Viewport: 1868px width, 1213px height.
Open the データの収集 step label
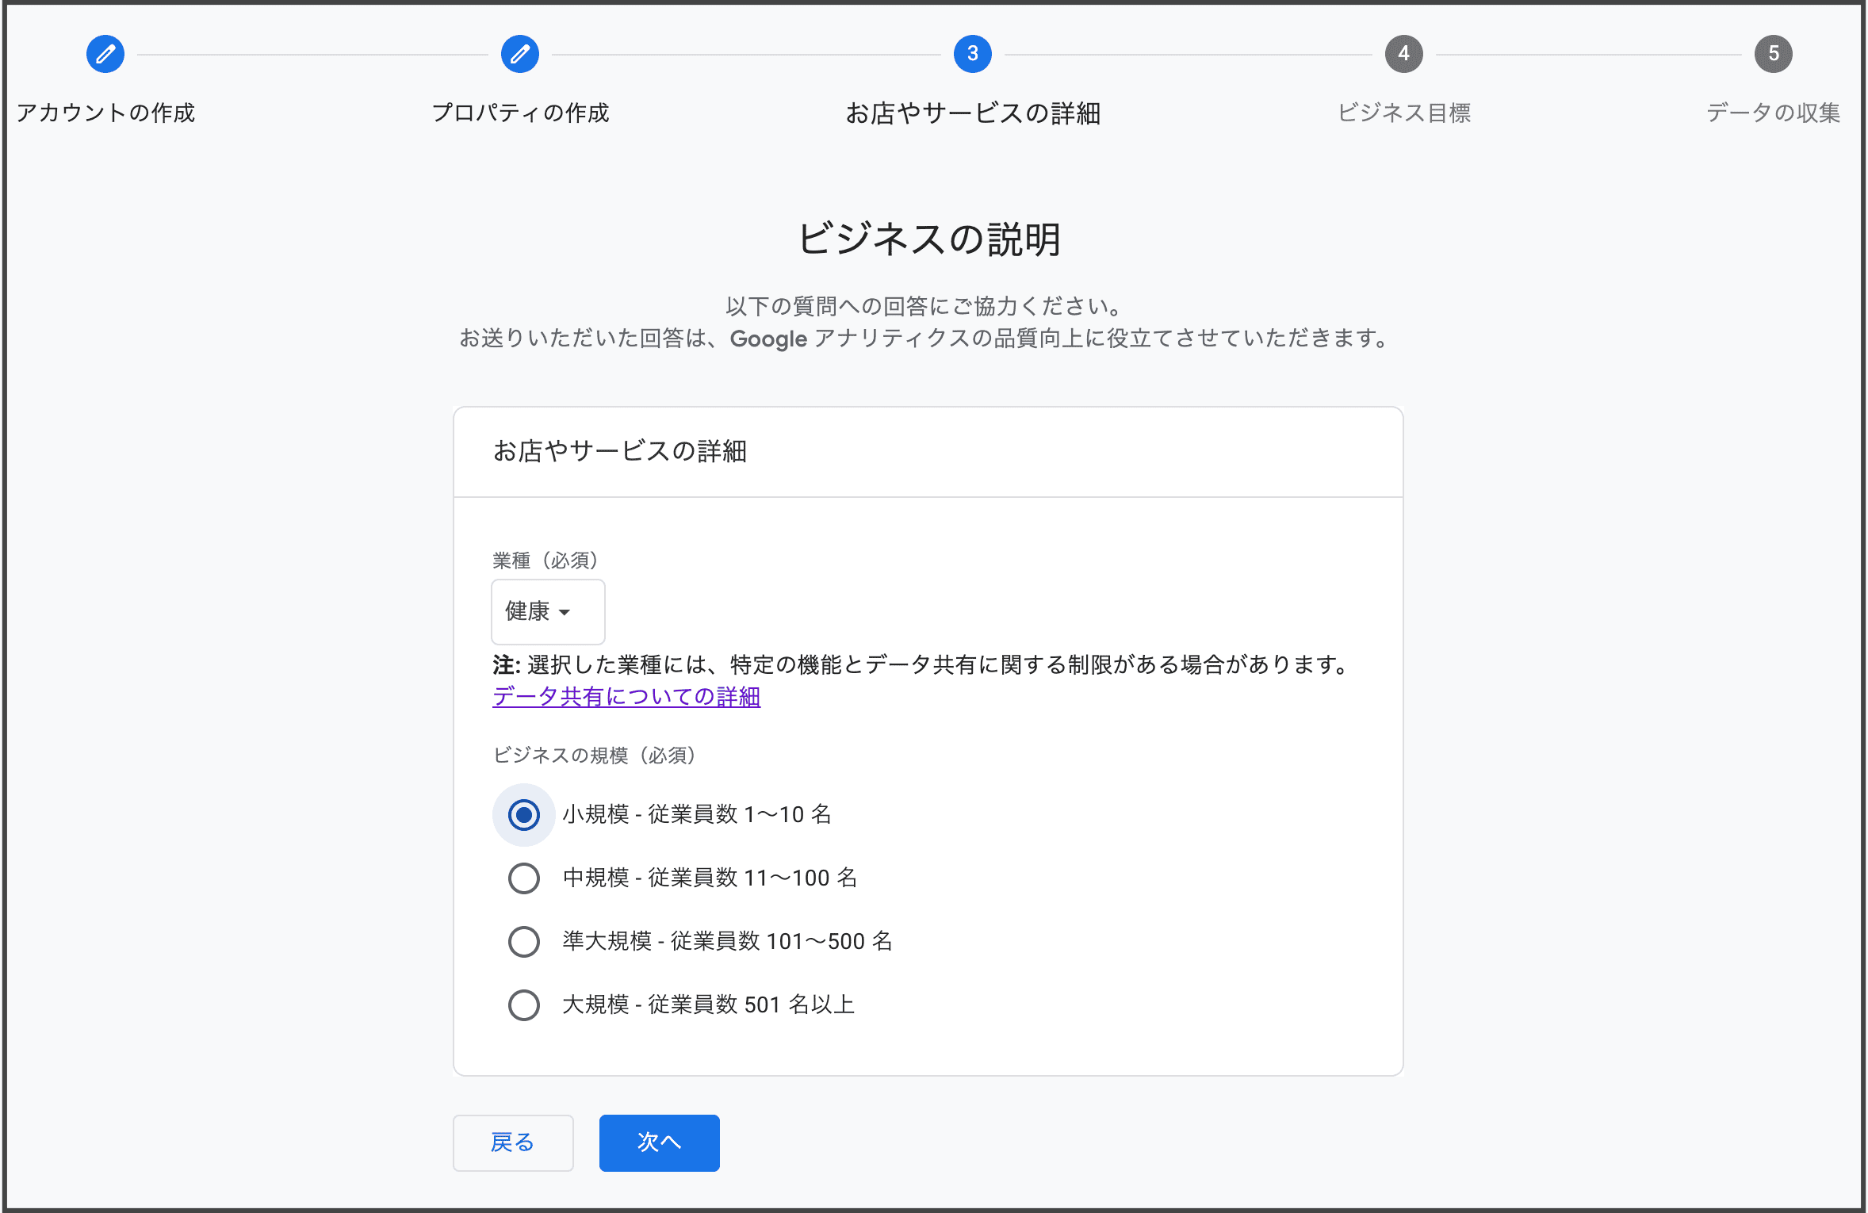click(x=1774, y=113)
